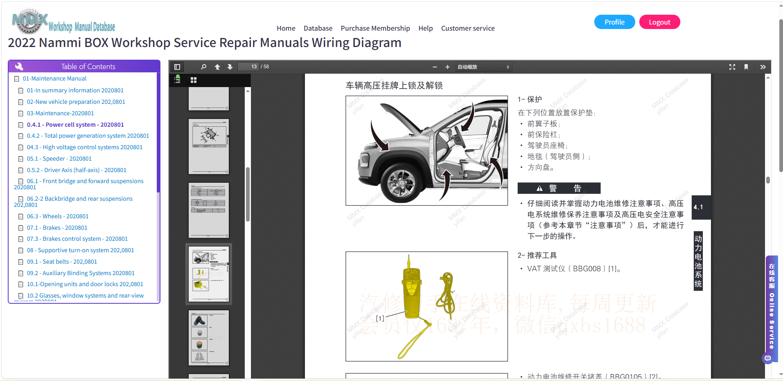Select the highlighted current page thumbnail

pyautogui.click(x=209, y=274)
